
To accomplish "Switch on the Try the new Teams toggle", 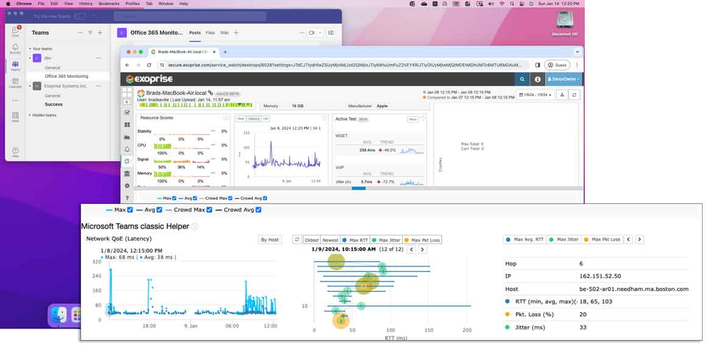I will (x=80, y=16).
